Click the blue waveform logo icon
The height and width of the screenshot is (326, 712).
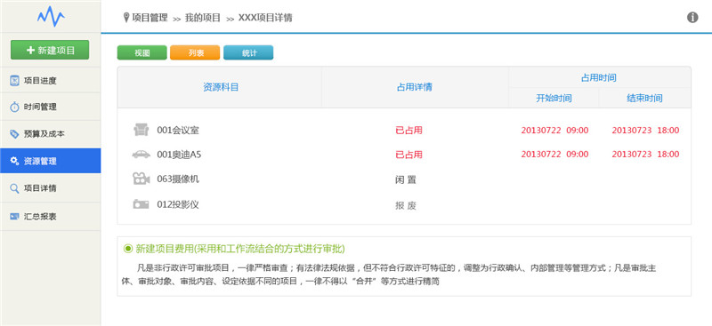point(51,17)
